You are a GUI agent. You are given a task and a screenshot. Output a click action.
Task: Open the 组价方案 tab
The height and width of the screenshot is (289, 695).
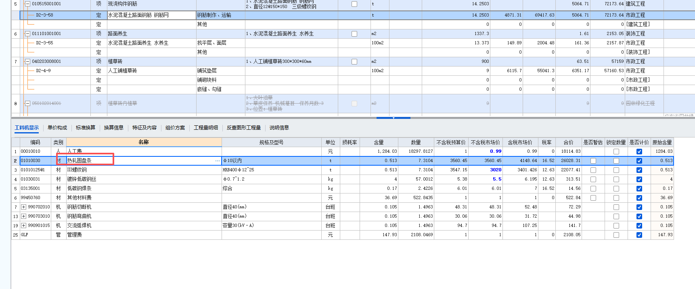175,128
